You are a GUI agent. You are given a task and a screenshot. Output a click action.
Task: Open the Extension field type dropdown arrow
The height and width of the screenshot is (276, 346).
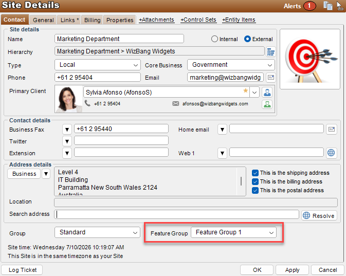pos(67,153)
